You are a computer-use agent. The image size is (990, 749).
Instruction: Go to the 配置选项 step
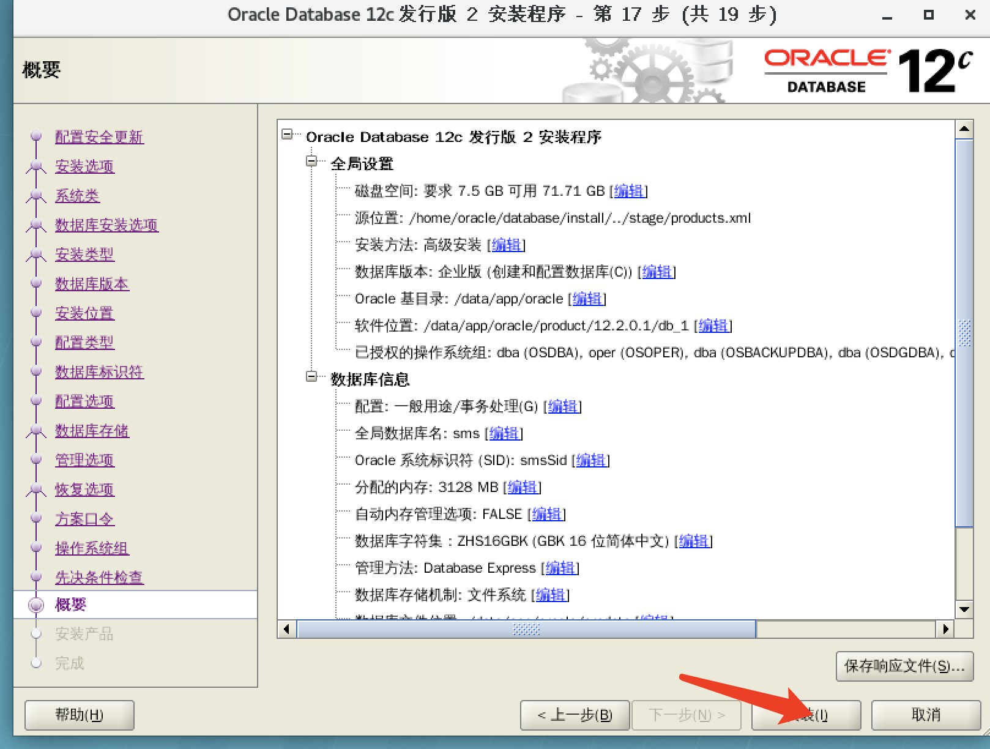point(84,401)
